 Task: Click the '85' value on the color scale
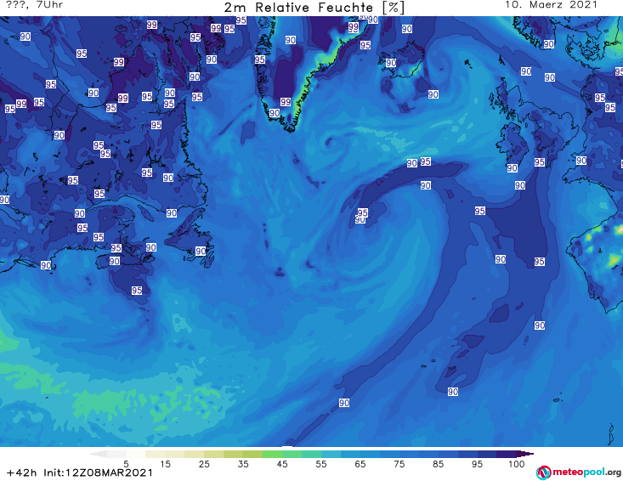pos(438,464)
